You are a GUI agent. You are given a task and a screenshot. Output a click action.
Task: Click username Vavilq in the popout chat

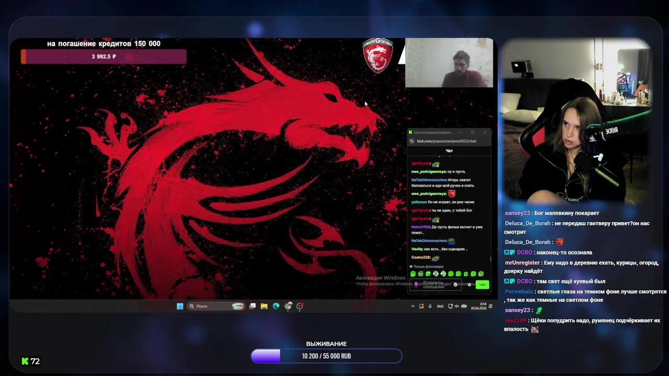[417, 249]
